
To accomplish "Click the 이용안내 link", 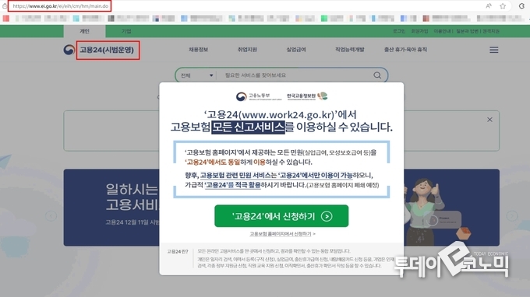I will (442, 31).
